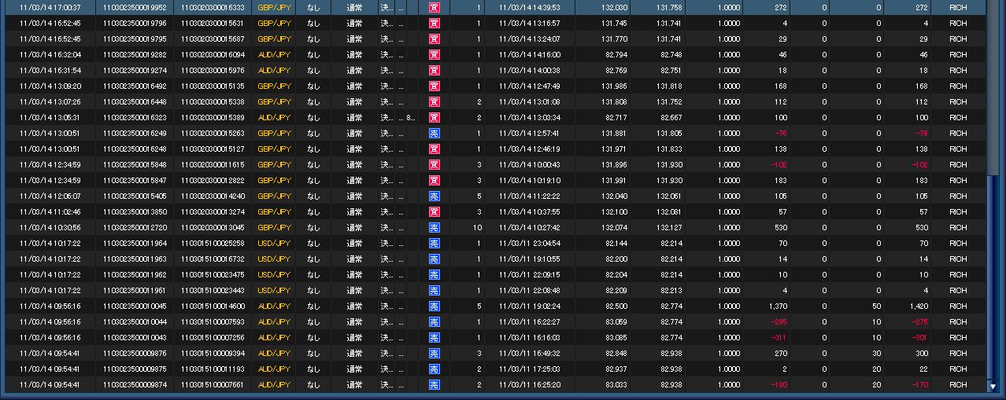Click position number 1103015100011193
This screenshot has width=1006, height=400.
[213, 369]
